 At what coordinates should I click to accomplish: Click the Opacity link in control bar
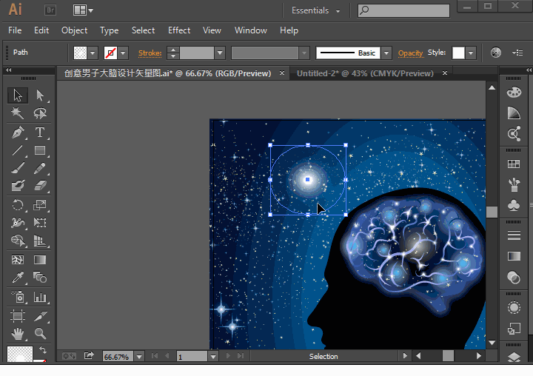click(x=410, y=53)
